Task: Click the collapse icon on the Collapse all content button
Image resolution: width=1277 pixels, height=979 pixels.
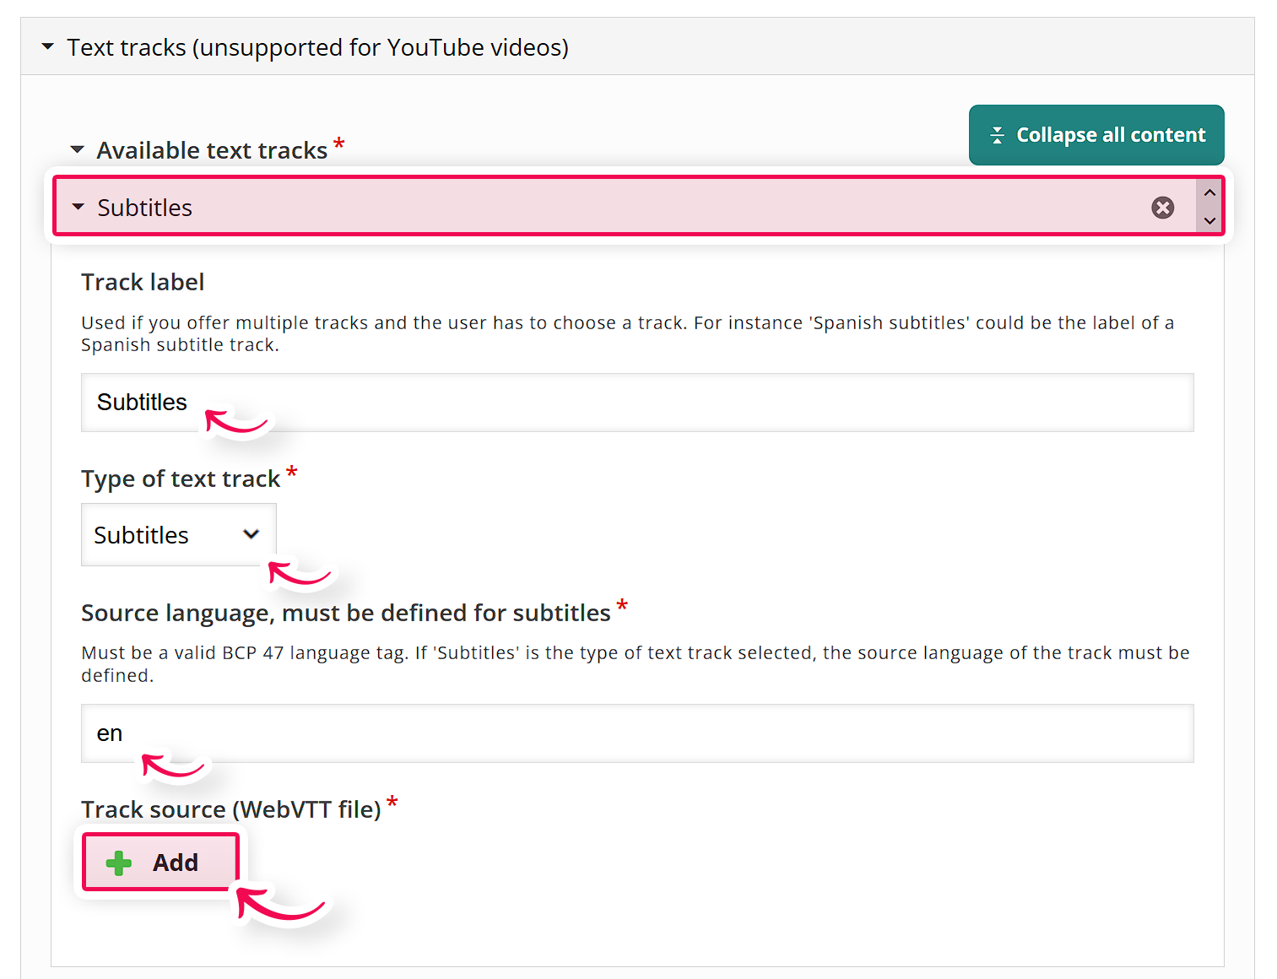Action: (997, 134)
